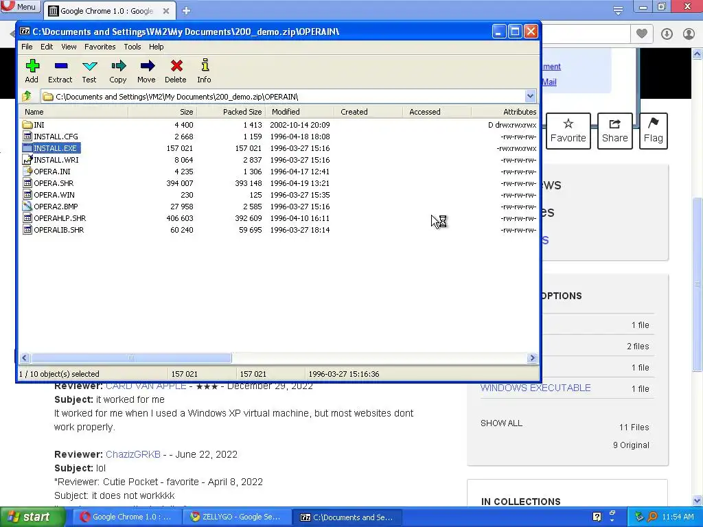The height and width of the screenshot is (527, 703).
Task: Open the Edit menu
Action: point(47,47)
